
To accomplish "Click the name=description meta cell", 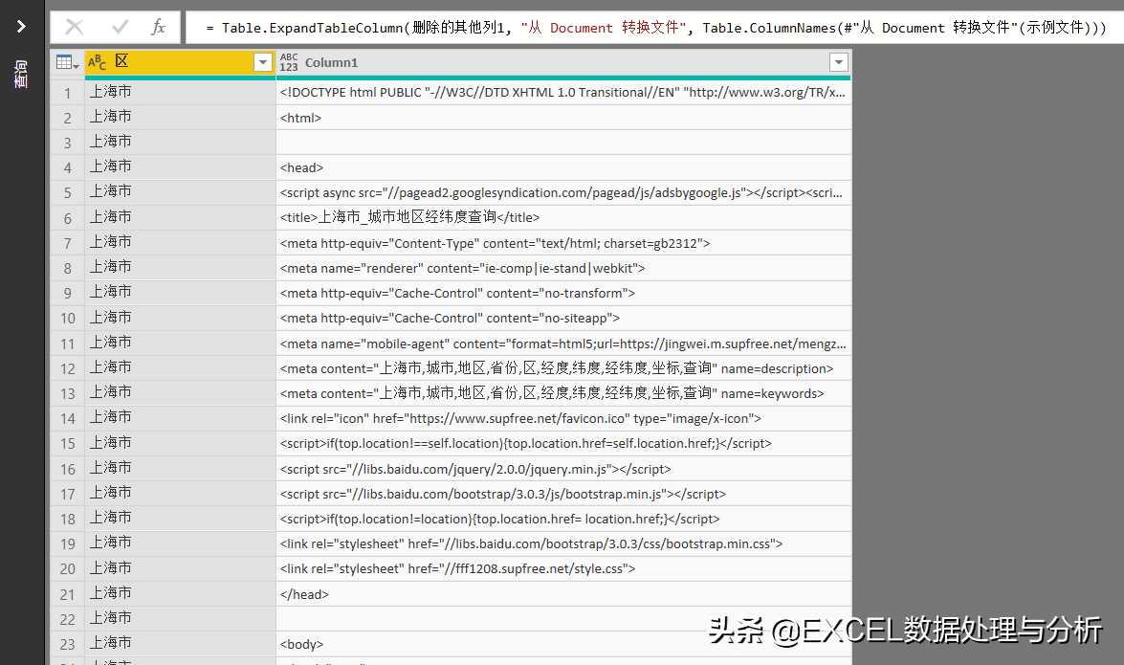I will (563, 368).
